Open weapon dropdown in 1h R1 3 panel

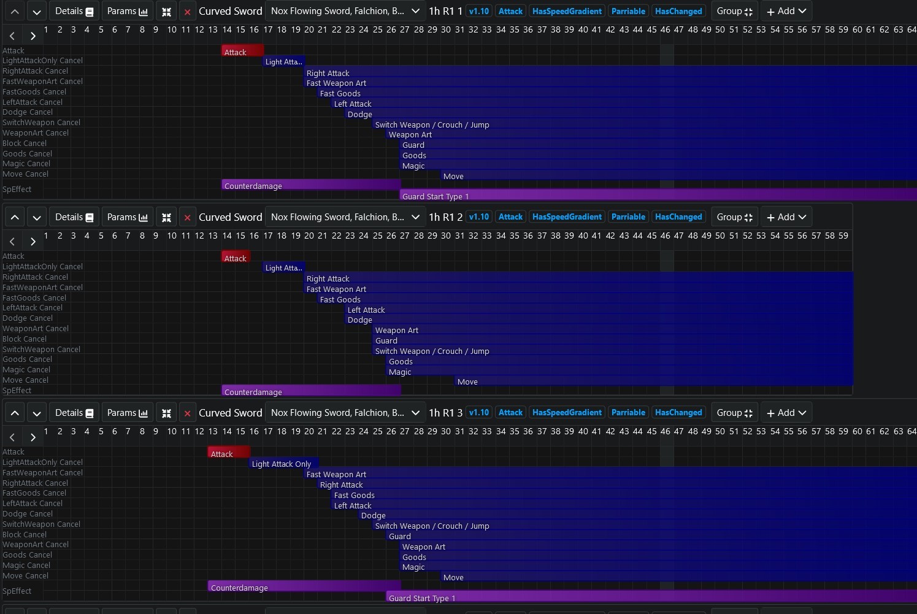point(345,413)
